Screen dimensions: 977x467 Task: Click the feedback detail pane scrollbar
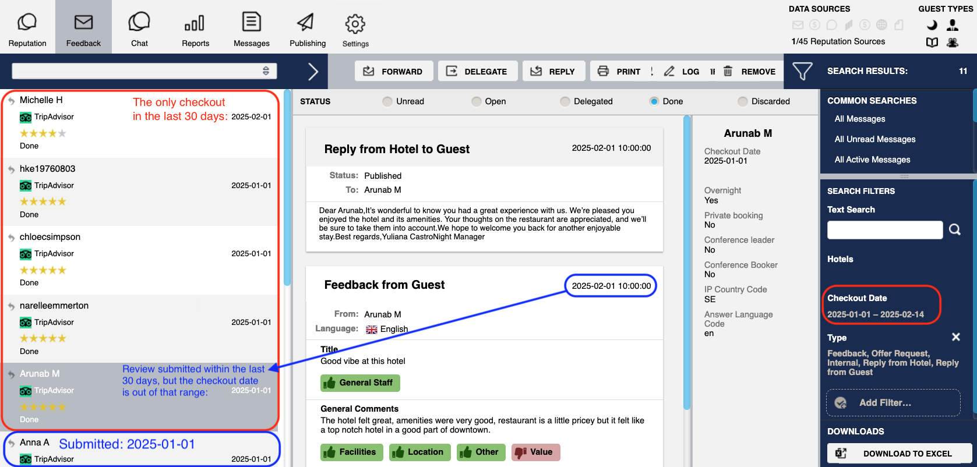(687, 262)
